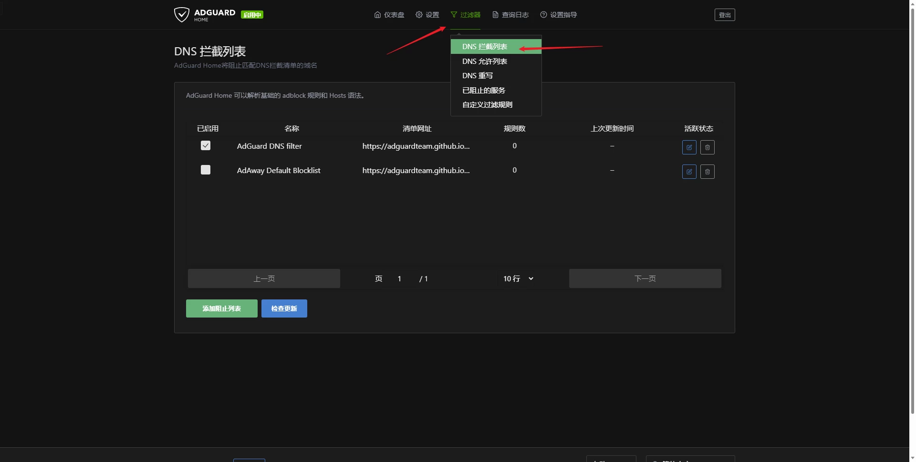
Task: Click the 上一页 previous page button
Action: click(x=264, y=278)
